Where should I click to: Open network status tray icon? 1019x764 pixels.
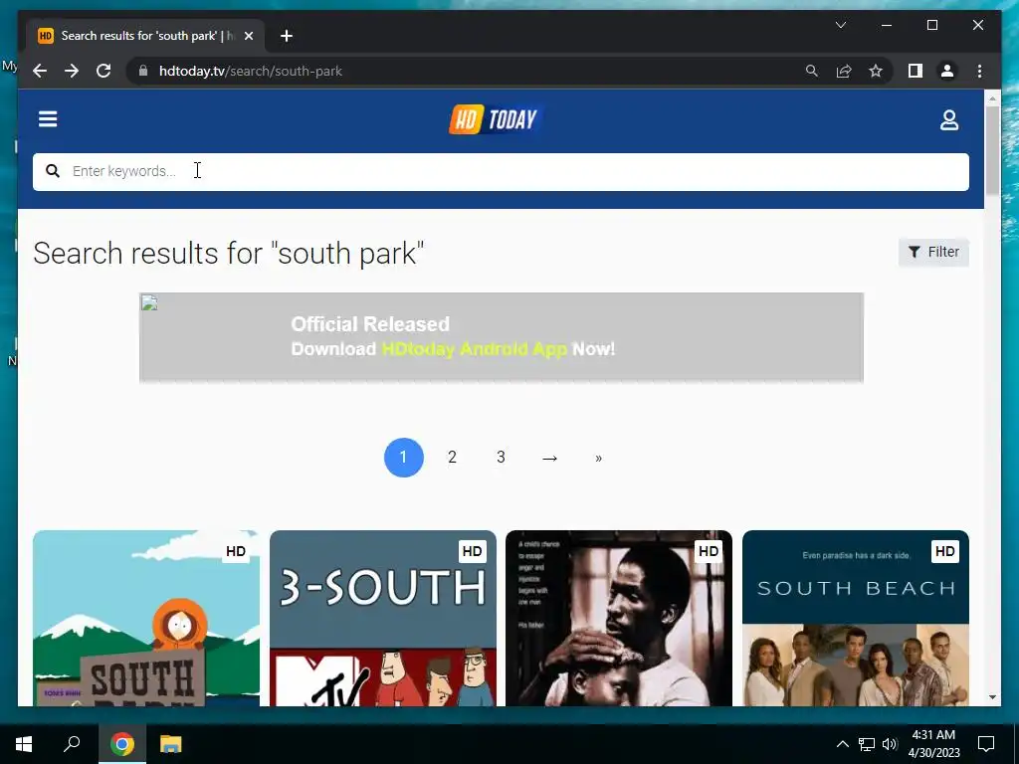(867, 744)
